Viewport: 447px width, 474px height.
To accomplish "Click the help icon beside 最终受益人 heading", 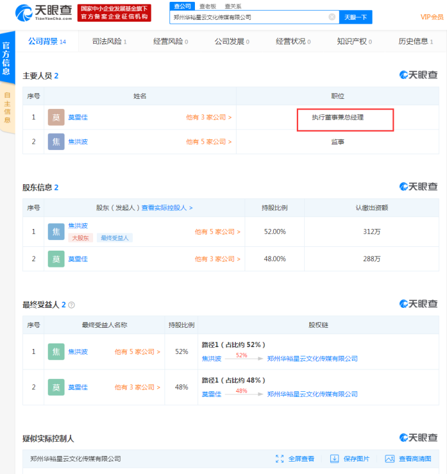I will click(71, 305).
